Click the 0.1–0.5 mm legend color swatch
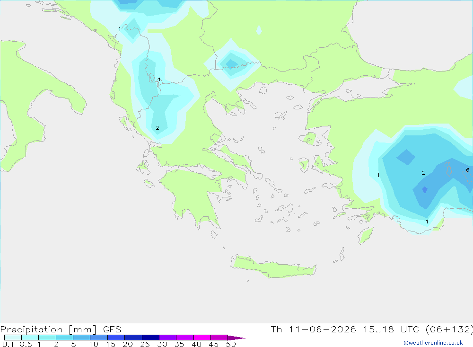 pyautogui.click(x=13, y=338)
